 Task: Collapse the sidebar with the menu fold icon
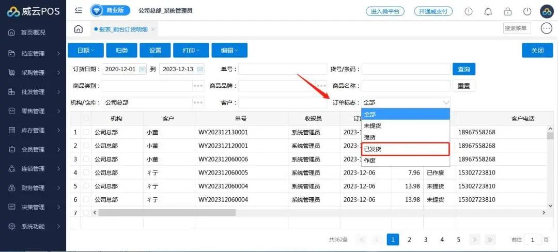click(78, 10)
